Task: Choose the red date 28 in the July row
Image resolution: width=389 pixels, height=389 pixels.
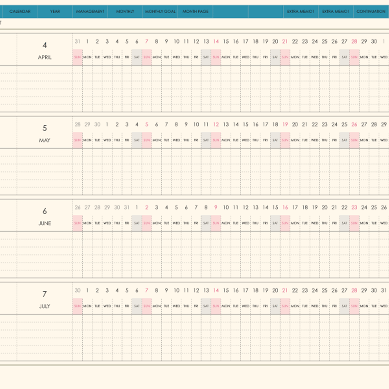Action: click(x=354, y=290)
